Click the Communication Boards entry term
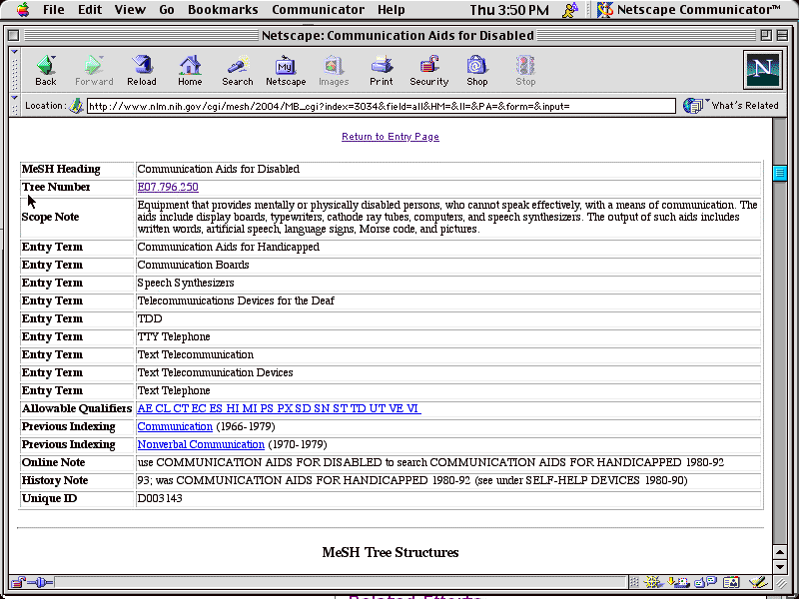 coord(193,265)
